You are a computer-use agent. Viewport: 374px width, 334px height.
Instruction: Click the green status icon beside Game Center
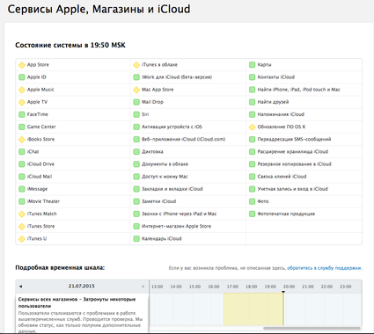click(22, 127)
